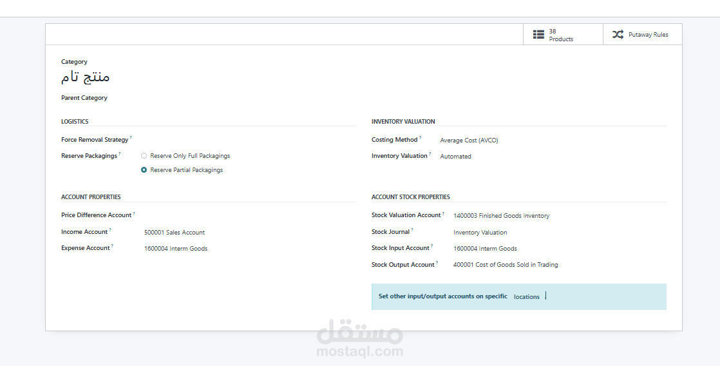720x366 pixels.
Task: Open Expense Account 1600004 Interm Goods
Action: point(176,249)
